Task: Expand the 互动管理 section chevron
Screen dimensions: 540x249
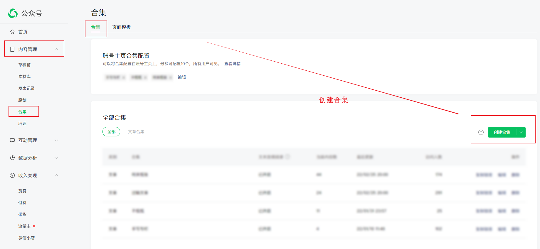Action: point(56,140)
